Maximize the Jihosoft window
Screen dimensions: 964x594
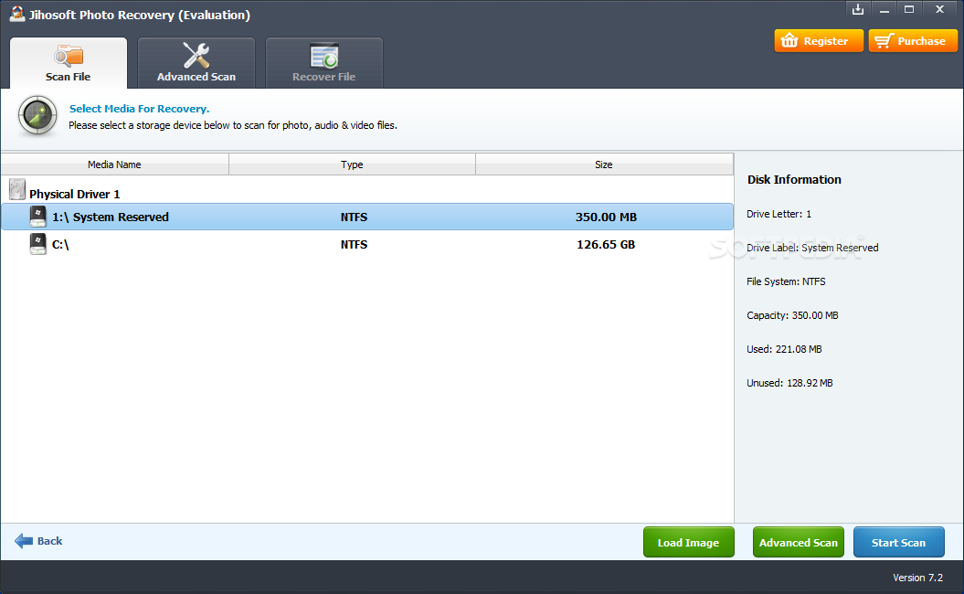click(x=909, y=9)
